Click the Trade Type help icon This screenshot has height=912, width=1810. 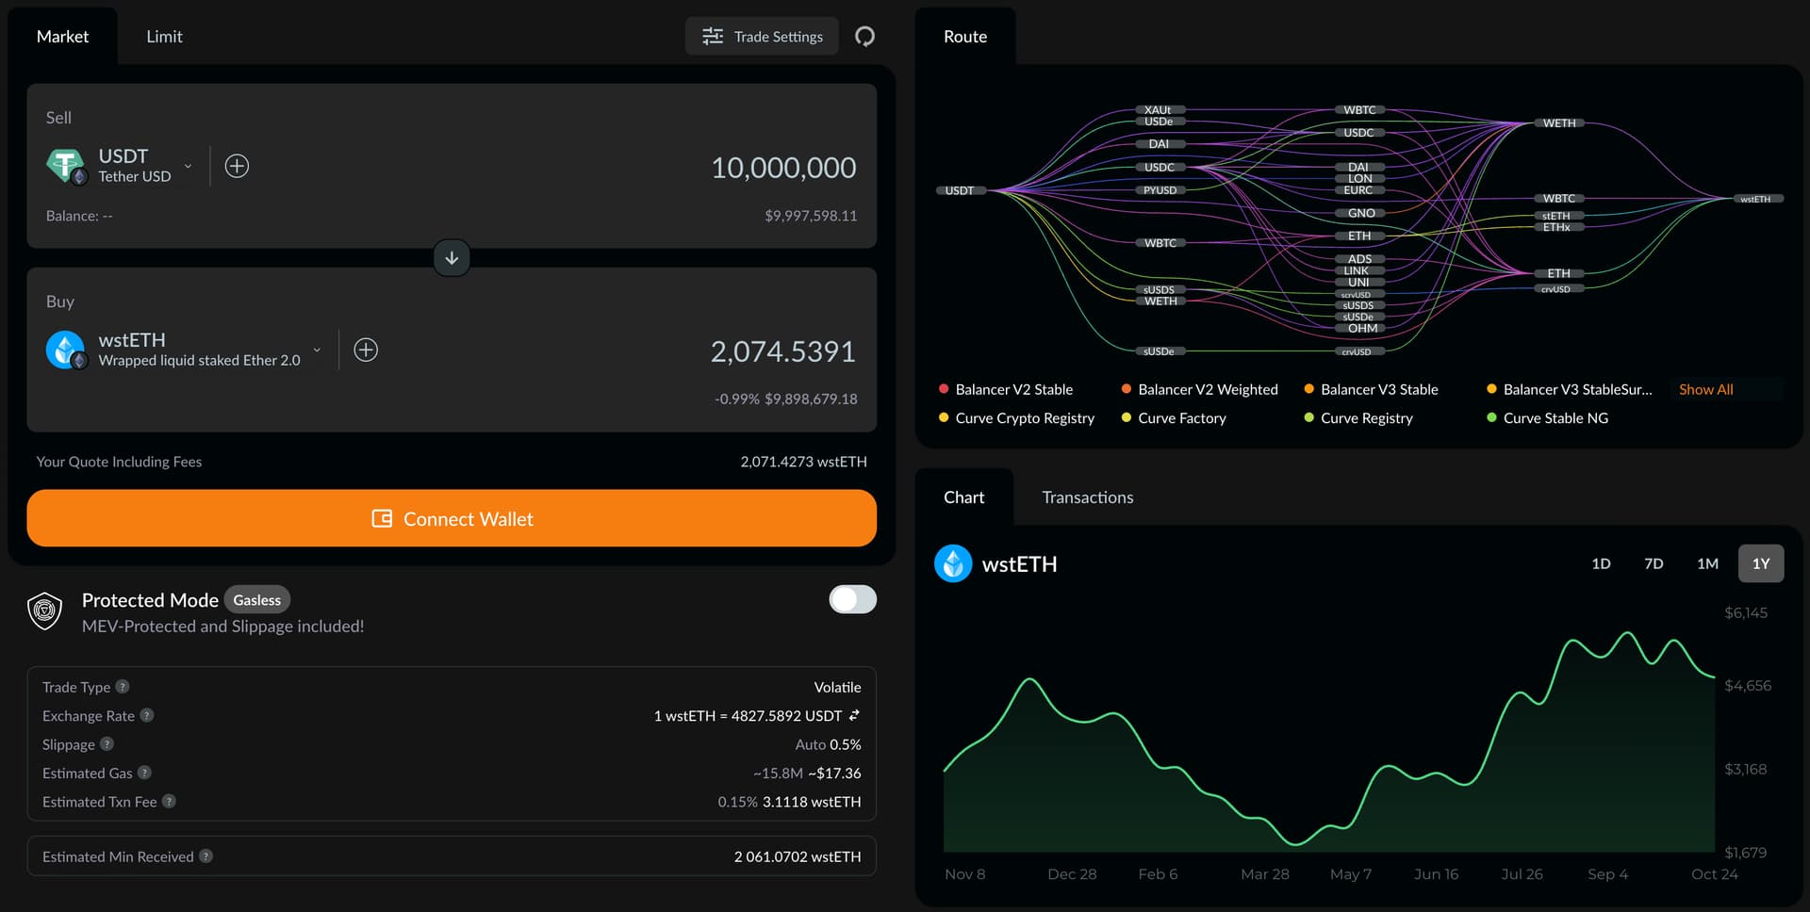click(x=123, y=687)
